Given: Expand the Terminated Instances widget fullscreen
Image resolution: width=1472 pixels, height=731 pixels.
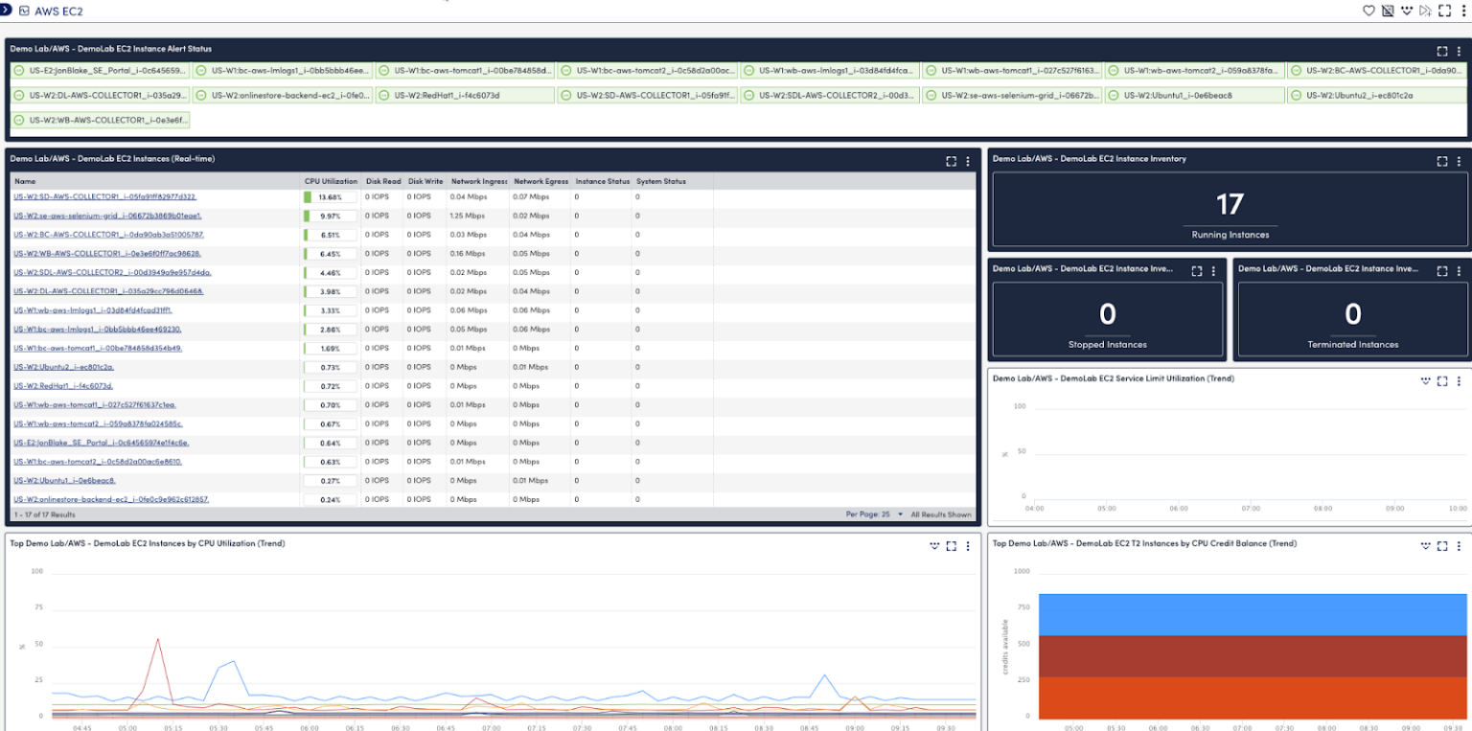Looking at the screenshot, I should point(1442,271).
